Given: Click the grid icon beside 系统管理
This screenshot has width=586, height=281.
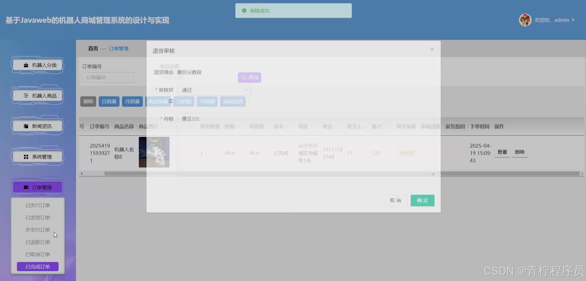Looking at the screenshot, I should point(26,156).
